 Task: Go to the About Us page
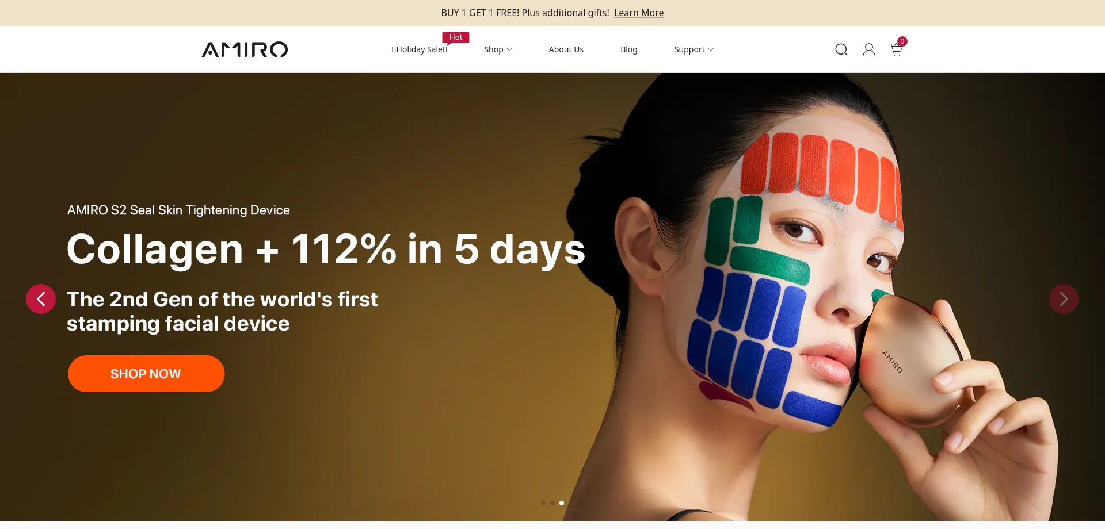click(566, 49)
